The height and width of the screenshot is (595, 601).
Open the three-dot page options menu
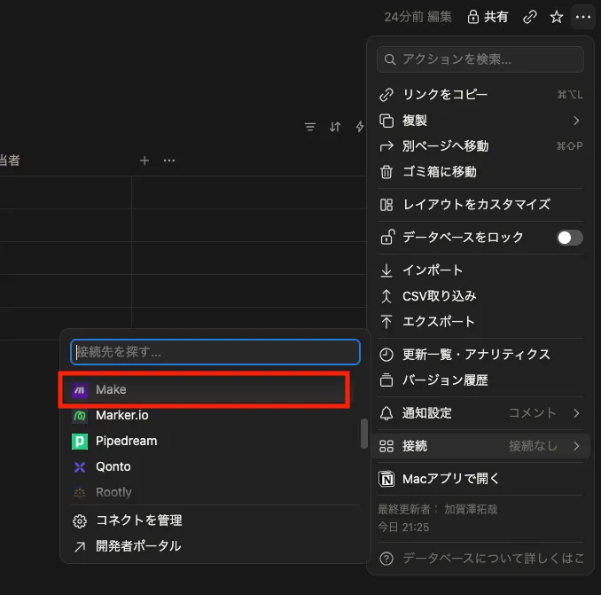pos(583,17)
